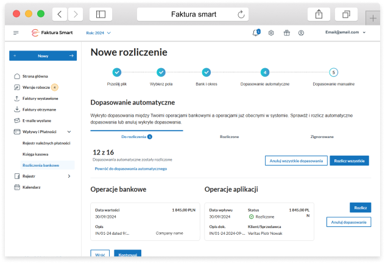Go to step 5 Dopasowanie manualne
The image size is (385, 264).
pyautogui.click(x=333, y=72)
